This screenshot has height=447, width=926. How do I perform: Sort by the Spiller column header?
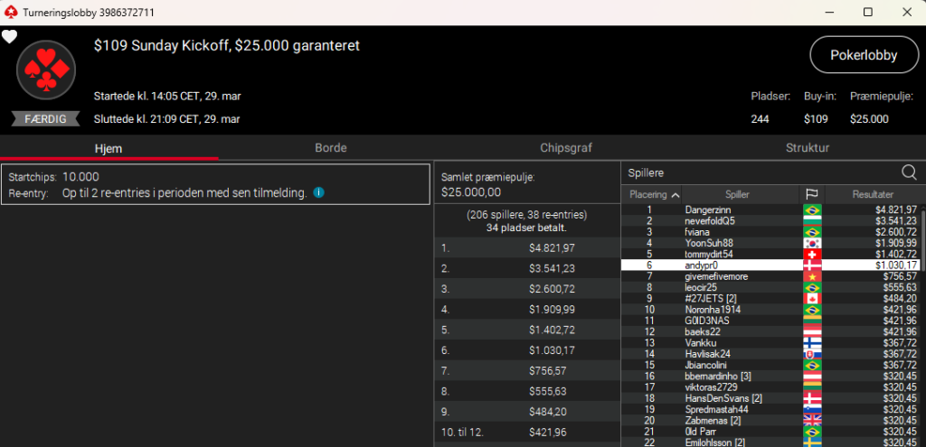(x=737, y=194)
